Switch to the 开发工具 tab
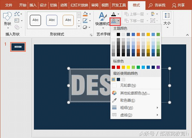The height and width of the screenshot is (138, 192). pos(119,5)
